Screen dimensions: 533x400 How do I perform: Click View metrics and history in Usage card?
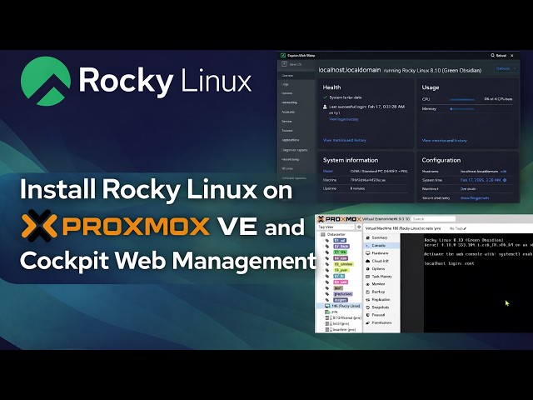tap(444, 140)
